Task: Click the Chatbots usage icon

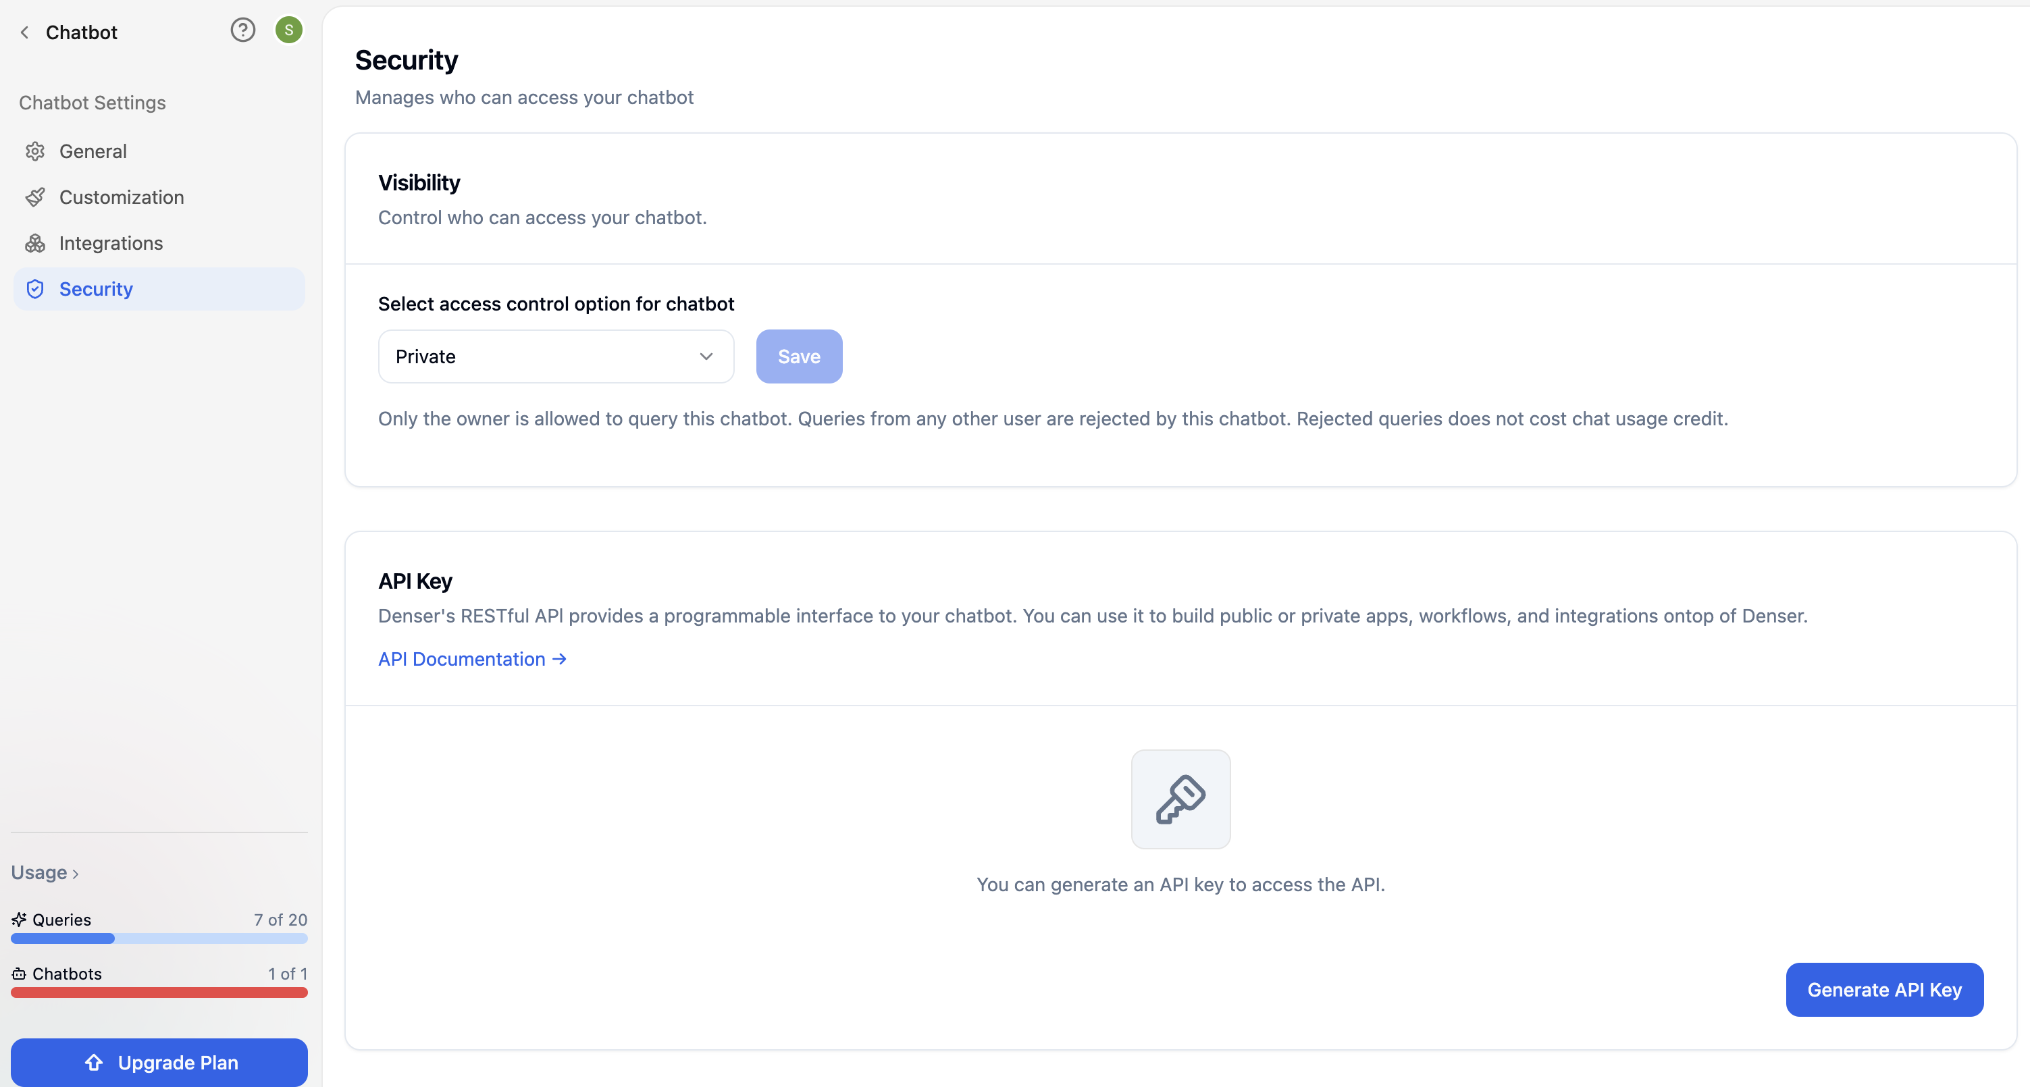Action: (x=19, y=972)
